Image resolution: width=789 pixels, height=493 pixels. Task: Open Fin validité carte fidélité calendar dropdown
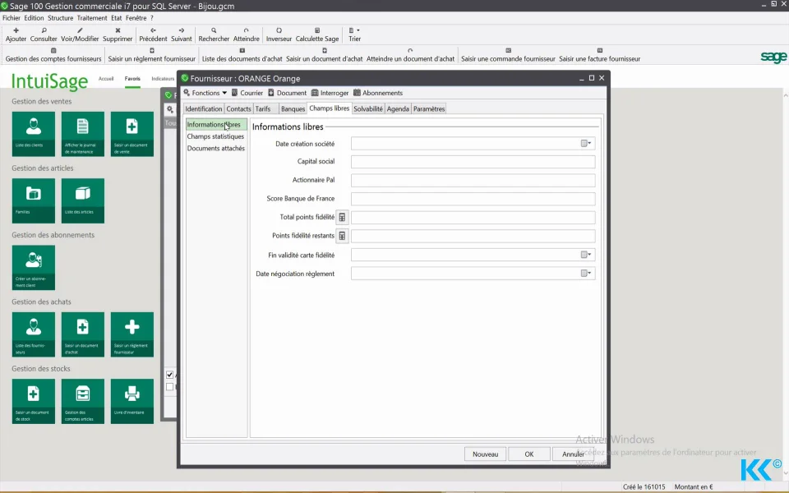[586, 255]
